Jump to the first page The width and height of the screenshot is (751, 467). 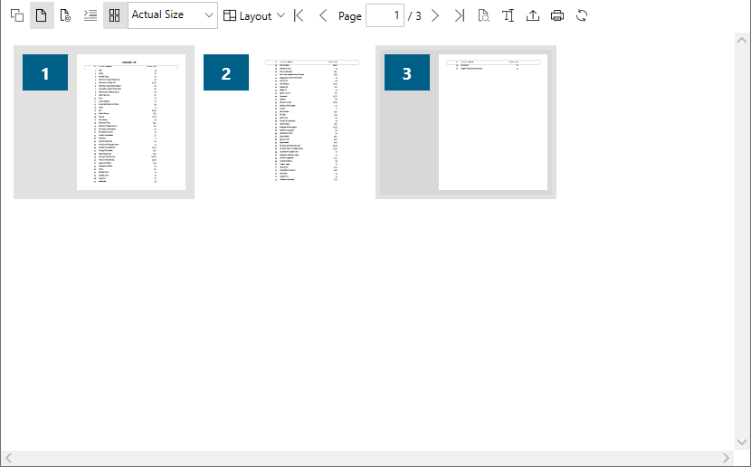[299, 16]
